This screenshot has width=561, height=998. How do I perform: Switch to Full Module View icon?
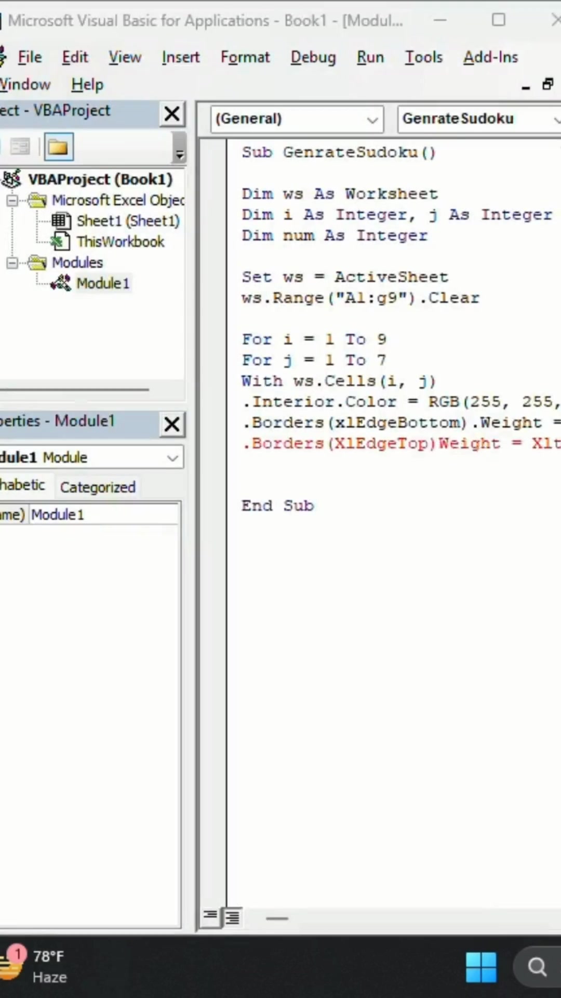click(232, 918)
